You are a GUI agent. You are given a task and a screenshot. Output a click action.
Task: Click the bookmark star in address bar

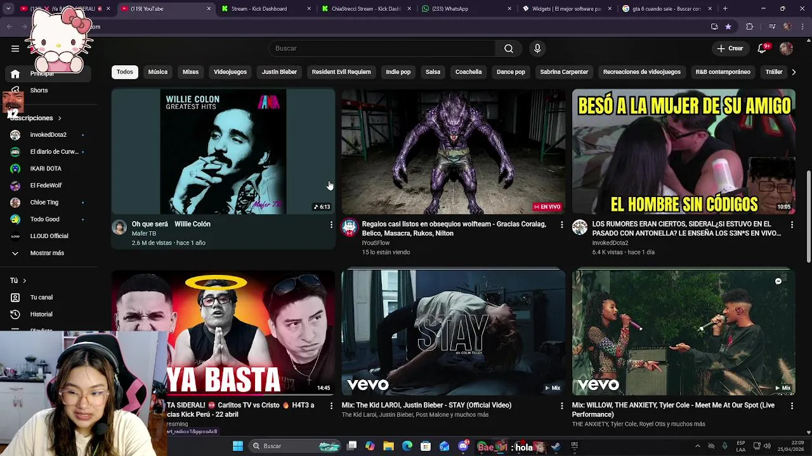[x=728, y=27]
